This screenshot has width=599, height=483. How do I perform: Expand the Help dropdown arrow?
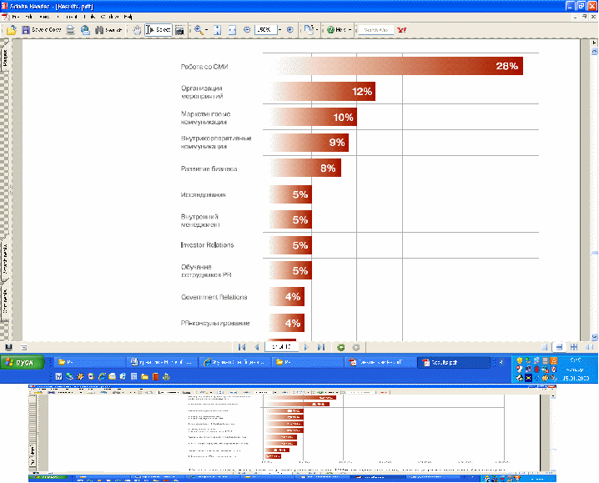coord(350,30)
